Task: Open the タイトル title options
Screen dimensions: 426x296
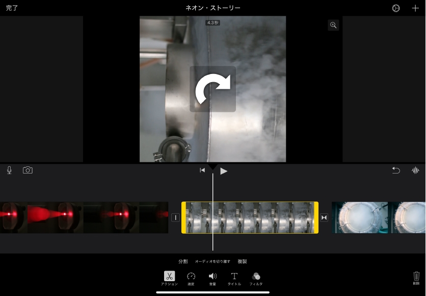Action: tap(234, 278)
